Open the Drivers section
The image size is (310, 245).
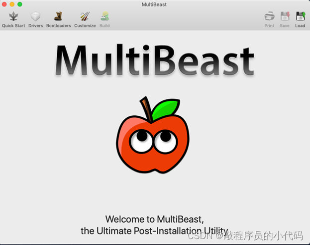[36, 19]
